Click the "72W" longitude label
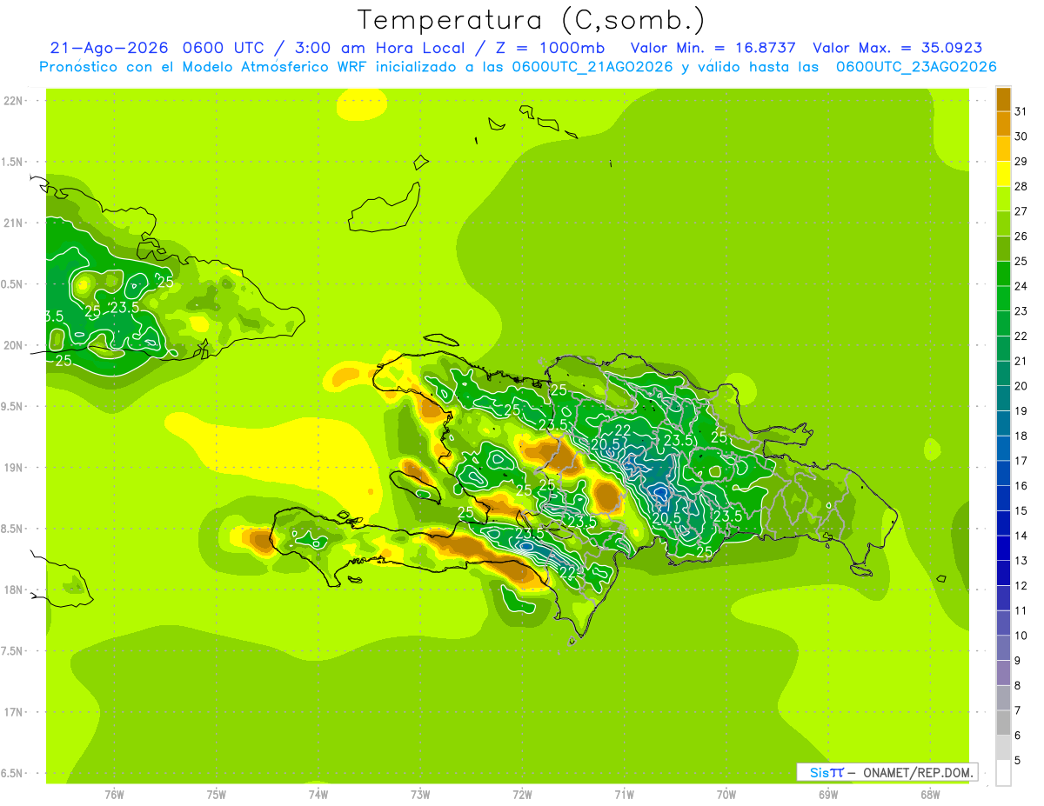 coord(522,795)
